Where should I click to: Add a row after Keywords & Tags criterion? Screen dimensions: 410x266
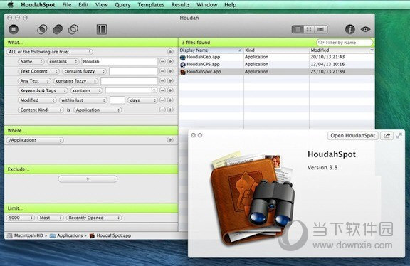tap(170, 90)
